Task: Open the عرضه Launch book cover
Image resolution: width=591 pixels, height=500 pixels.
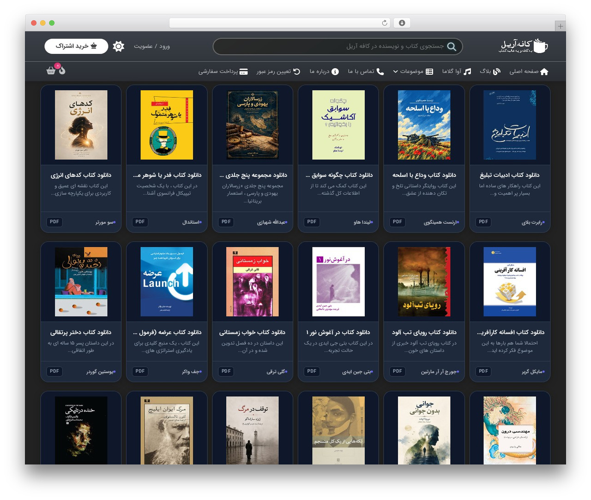Action: point(167,282)
